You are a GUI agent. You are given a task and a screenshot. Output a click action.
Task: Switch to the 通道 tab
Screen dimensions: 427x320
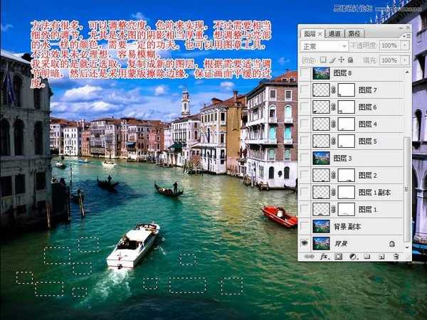pyautogui.click(x=334, y=33)
